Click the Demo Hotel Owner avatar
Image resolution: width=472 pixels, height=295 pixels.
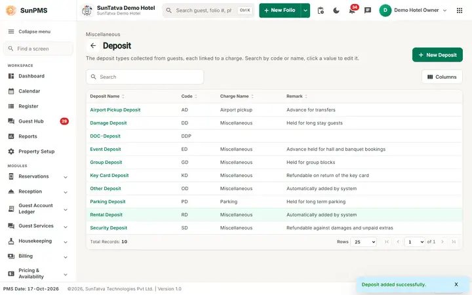pyautogui.click(x=385, y=10)
